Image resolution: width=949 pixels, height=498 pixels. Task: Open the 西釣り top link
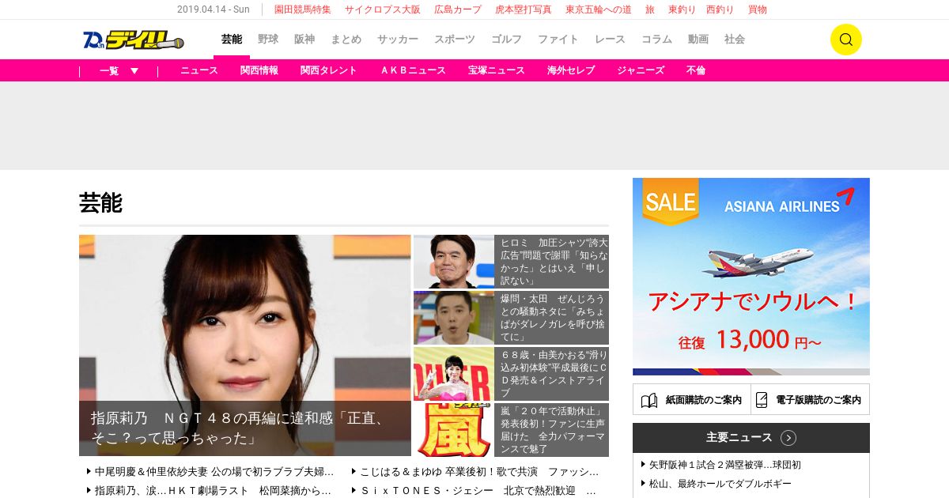[720, 9]
